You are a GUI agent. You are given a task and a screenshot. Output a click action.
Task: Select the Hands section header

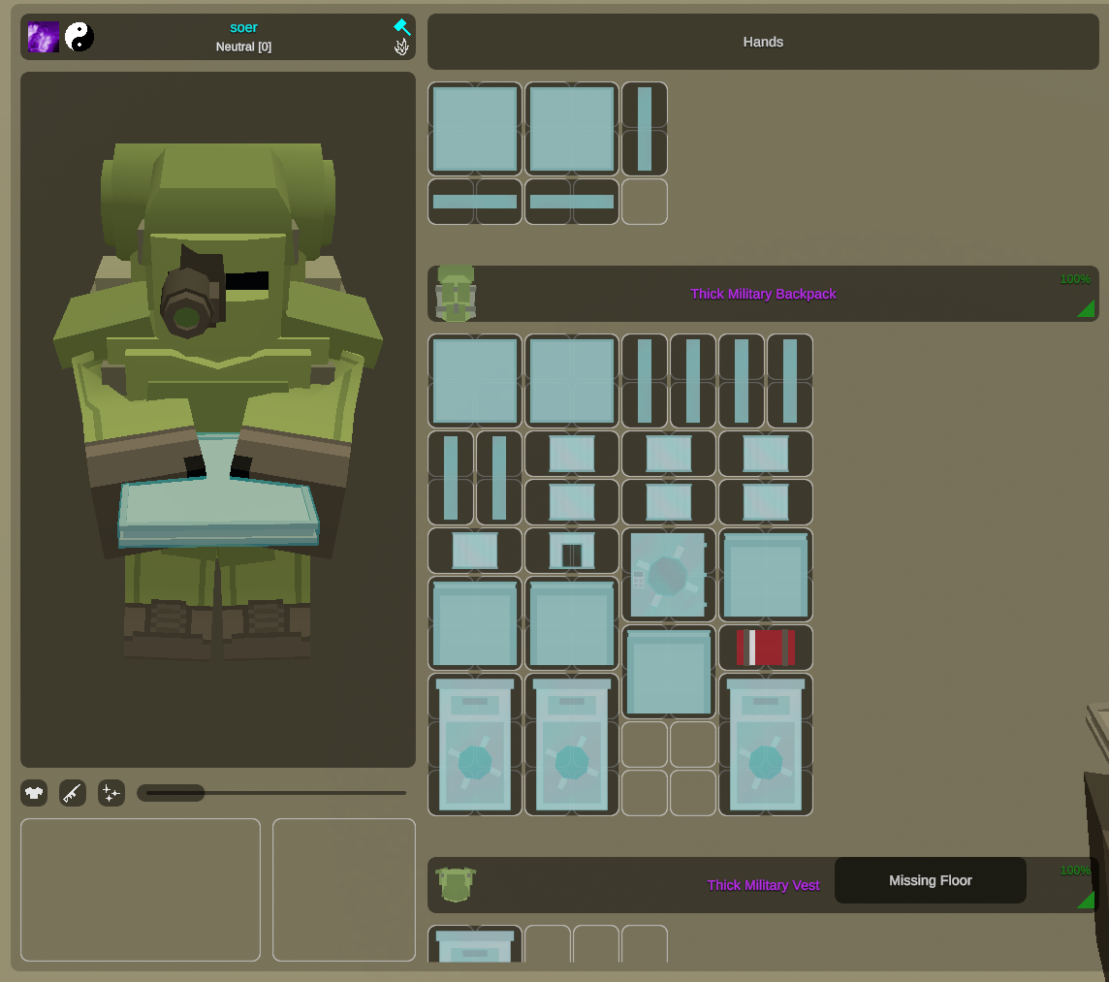click(x=763, y=42)
